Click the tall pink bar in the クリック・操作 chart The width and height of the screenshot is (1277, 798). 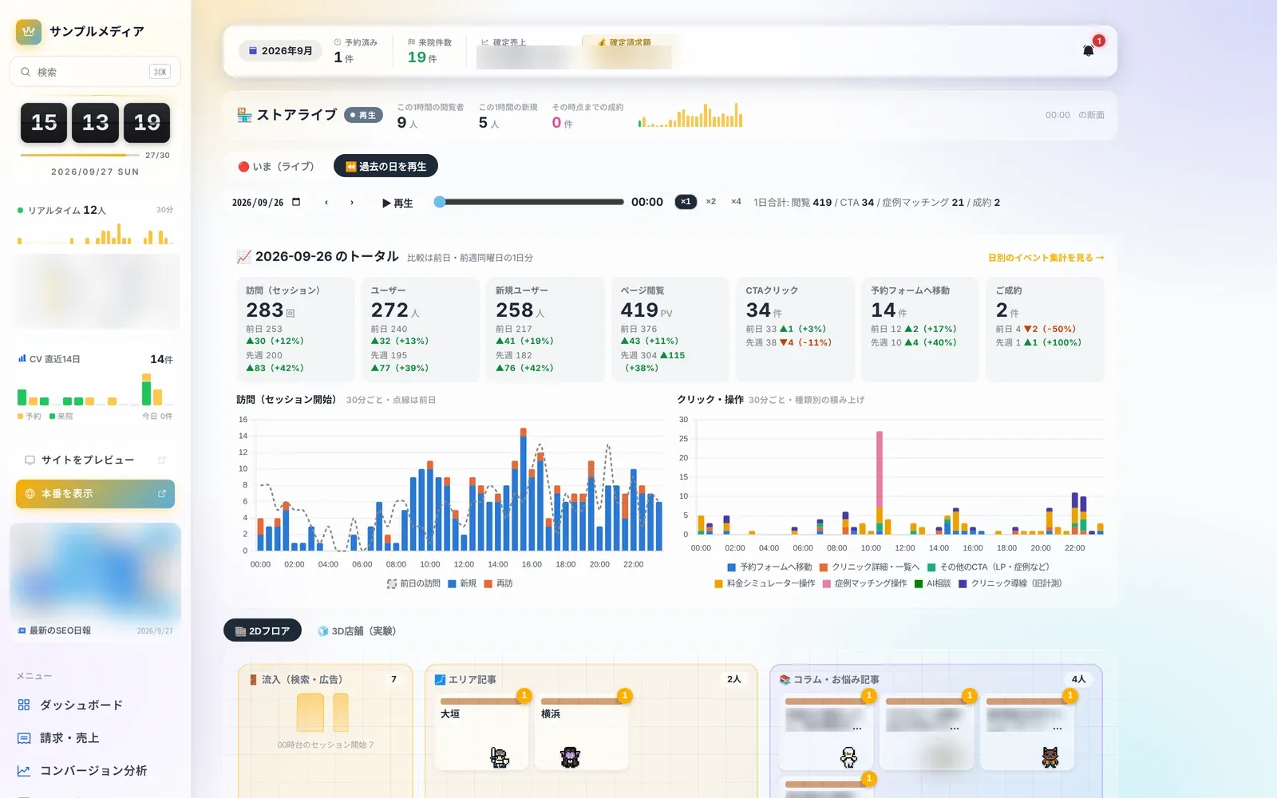pos(880,469)
